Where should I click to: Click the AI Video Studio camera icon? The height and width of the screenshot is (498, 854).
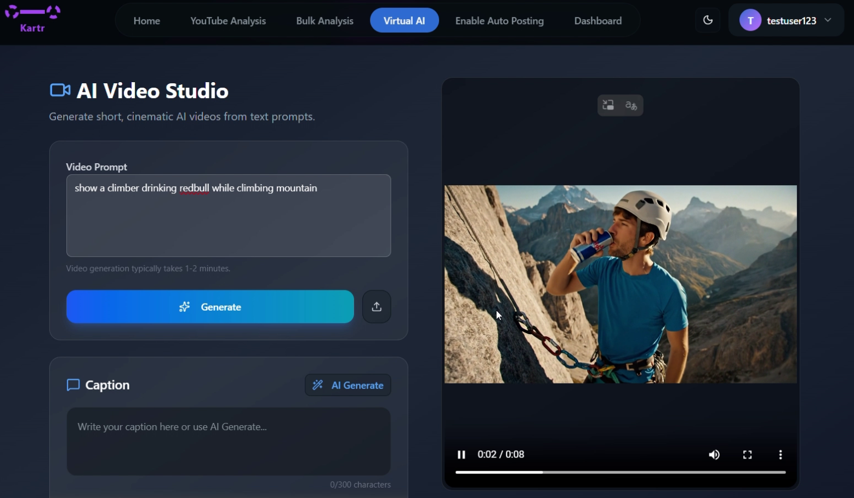(60, 90)
